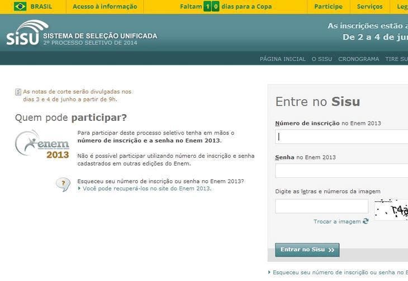Click the checklist icon beside notas de corte

(18, 92)
